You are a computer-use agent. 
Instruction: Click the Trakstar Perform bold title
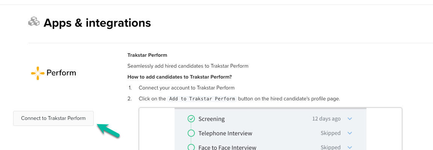pyautogui.click(x=147, y=55)
